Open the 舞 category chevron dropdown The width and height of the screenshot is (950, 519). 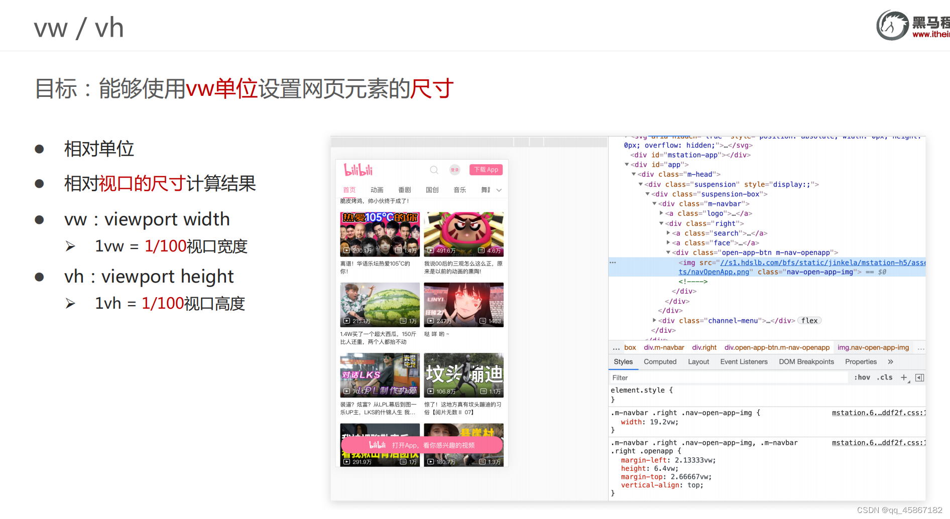(499, 190)
